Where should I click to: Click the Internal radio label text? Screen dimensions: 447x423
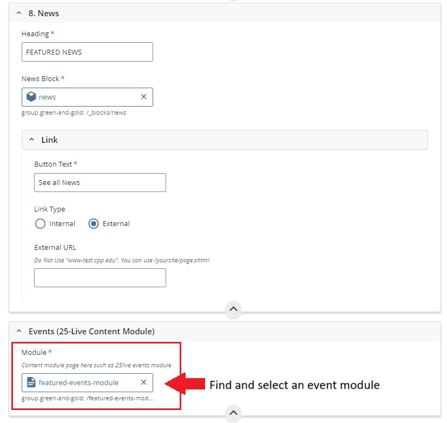pos(62,223)
